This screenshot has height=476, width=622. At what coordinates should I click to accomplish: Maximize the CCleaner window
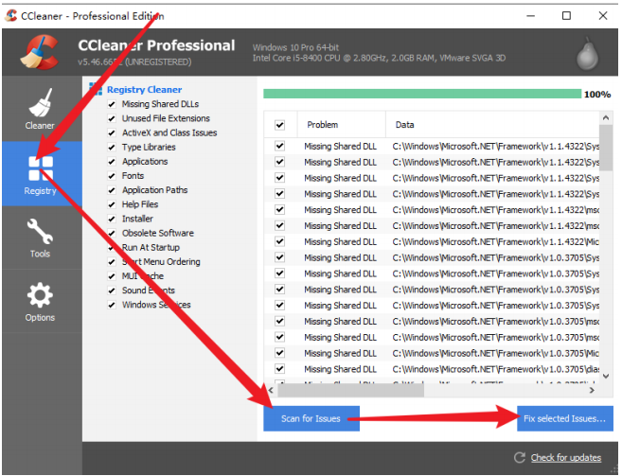[566, 16]
